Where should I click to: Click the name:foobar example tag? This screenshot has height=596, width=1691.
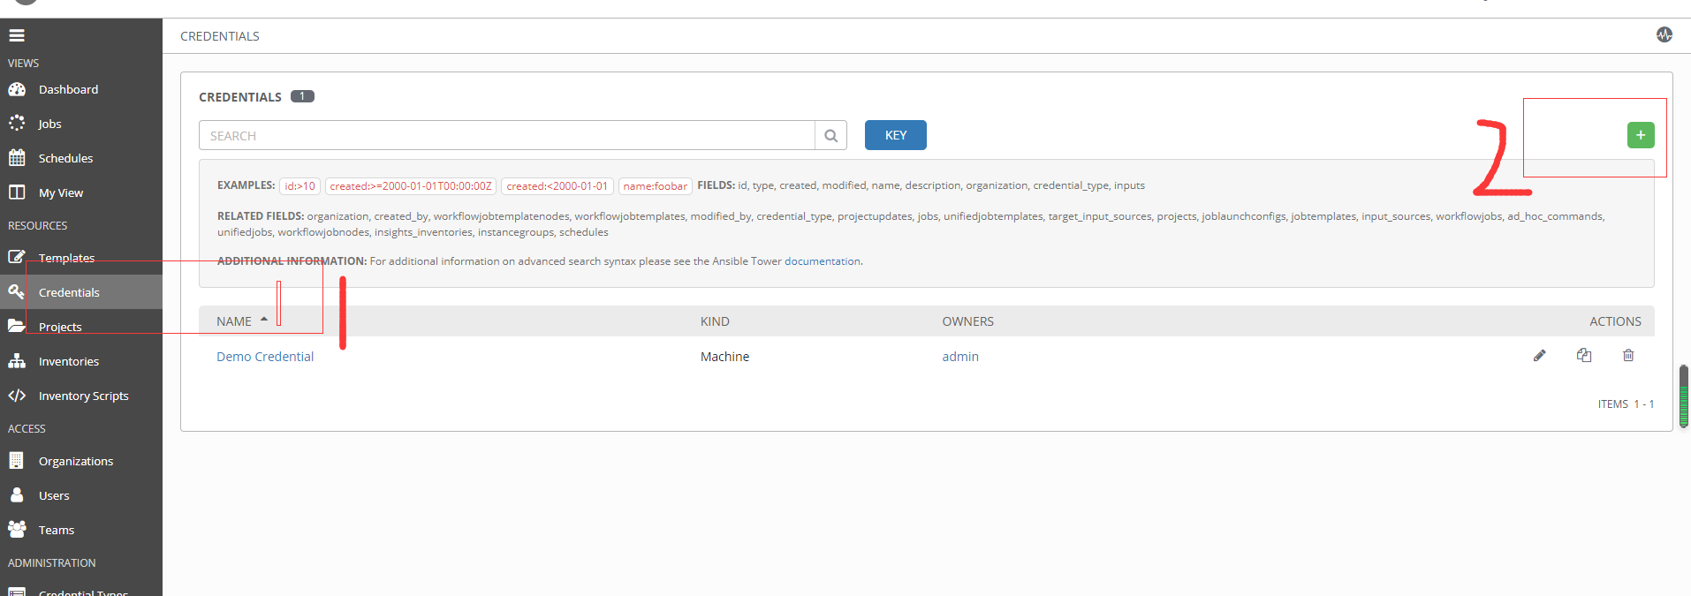tap(655, 185)
